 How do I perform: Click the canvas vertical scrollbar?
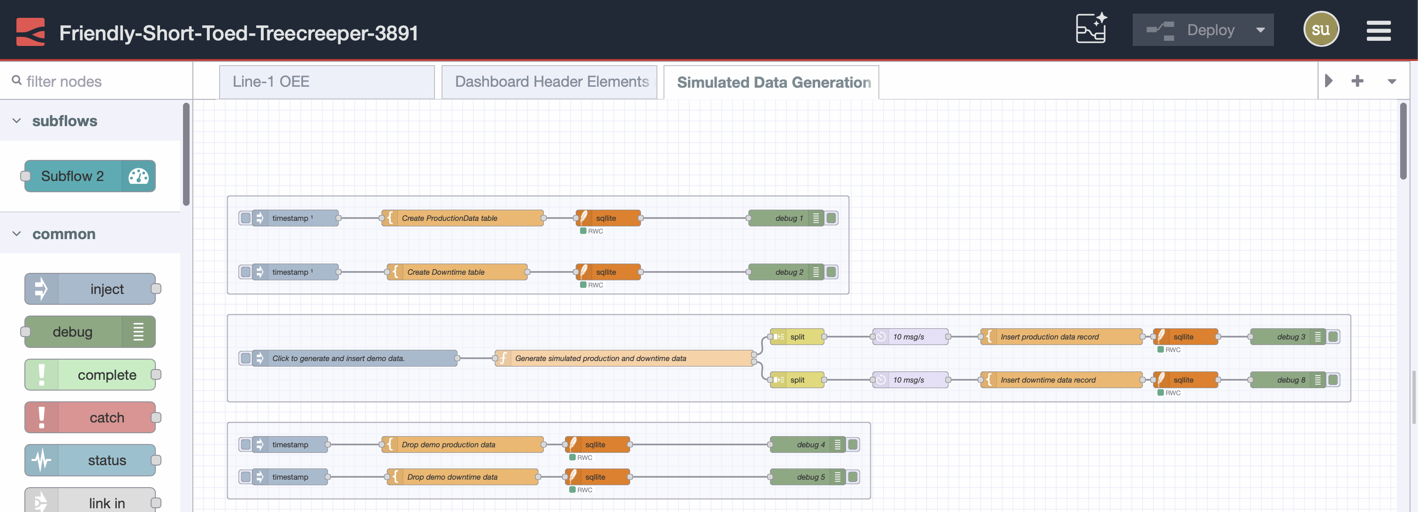(1403, 141)
